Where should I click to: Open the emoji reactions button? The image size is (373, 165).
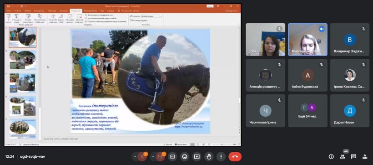pyautogui.click(x=185, y=157)
